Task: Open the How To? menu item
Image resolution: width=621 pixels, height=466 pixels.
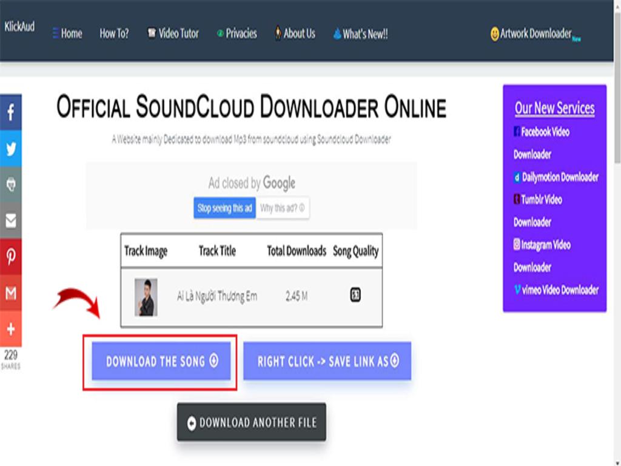Action: (x=114, y=34)
